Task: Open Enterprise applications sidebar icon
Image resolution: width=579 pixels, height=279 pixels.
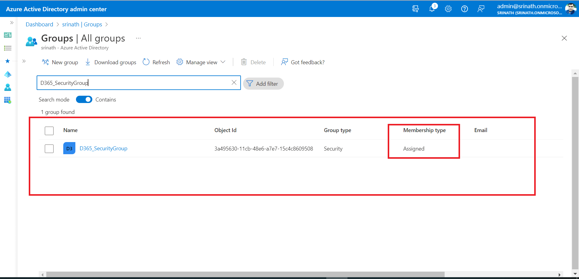Action: 8,100
